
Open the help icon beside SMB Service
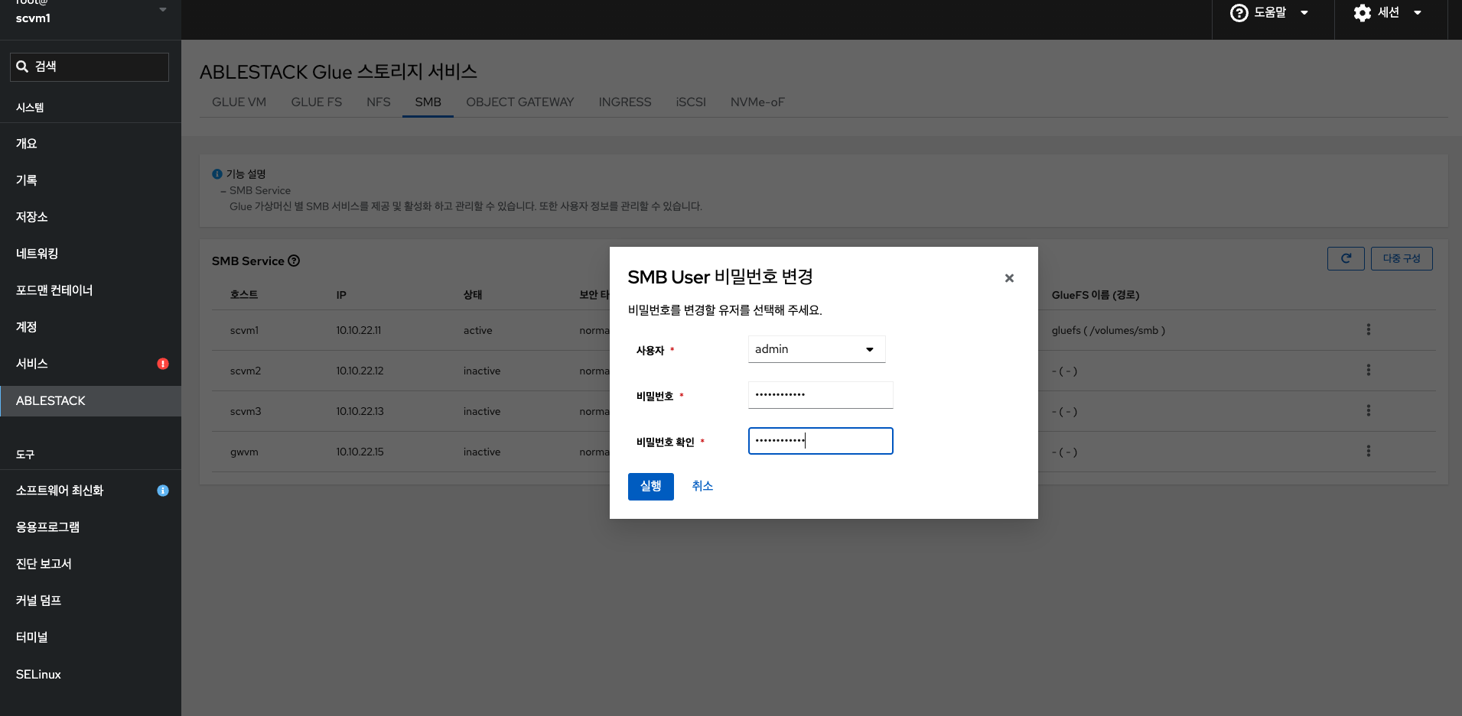(x=294, y=261)
